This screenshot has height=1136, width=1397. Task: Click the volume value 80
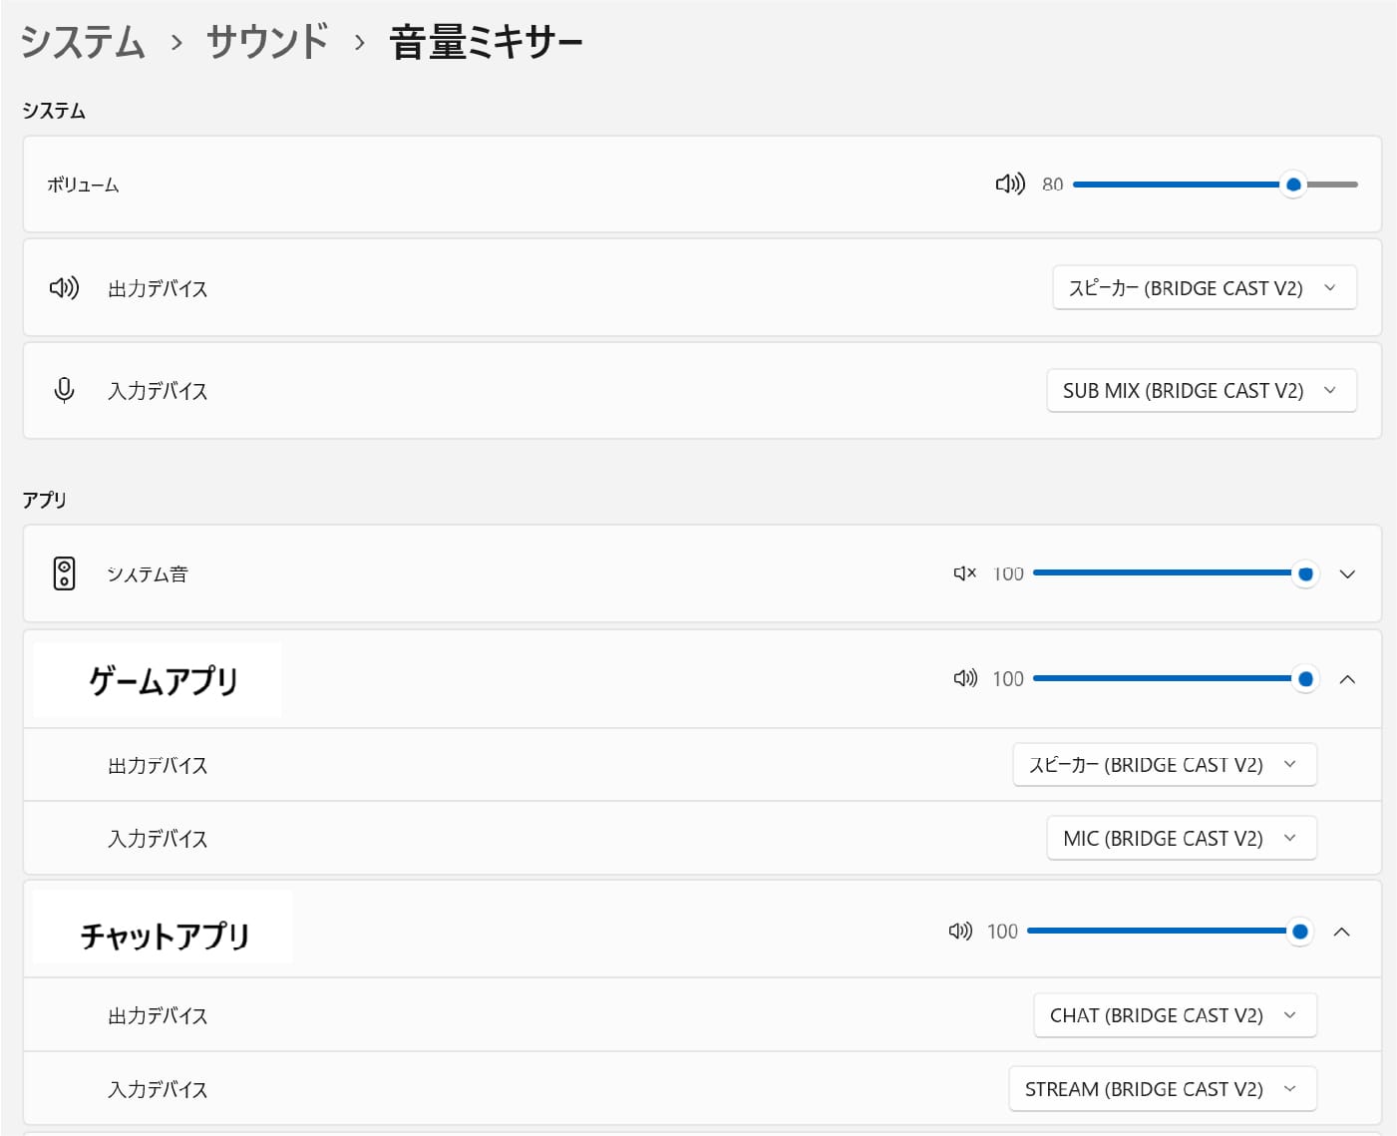pyautogui.click(x=1052, y=185)
